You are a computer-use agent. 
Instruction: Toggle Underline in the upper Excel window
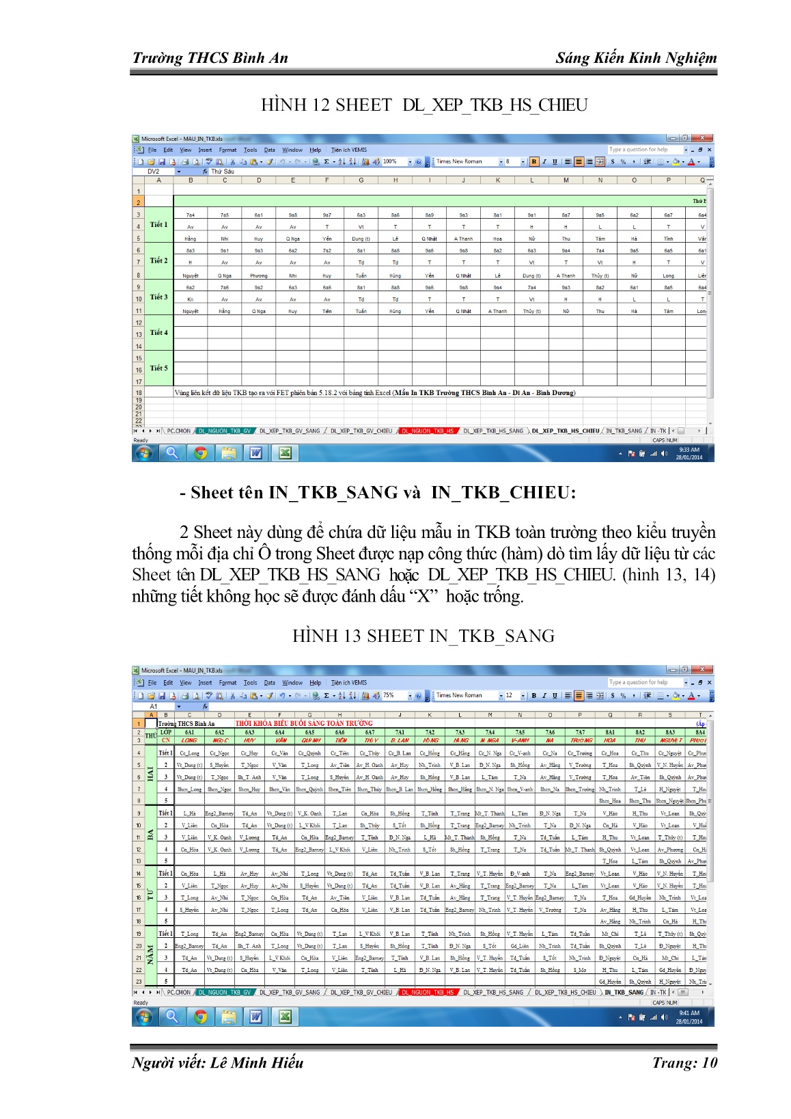555,162
